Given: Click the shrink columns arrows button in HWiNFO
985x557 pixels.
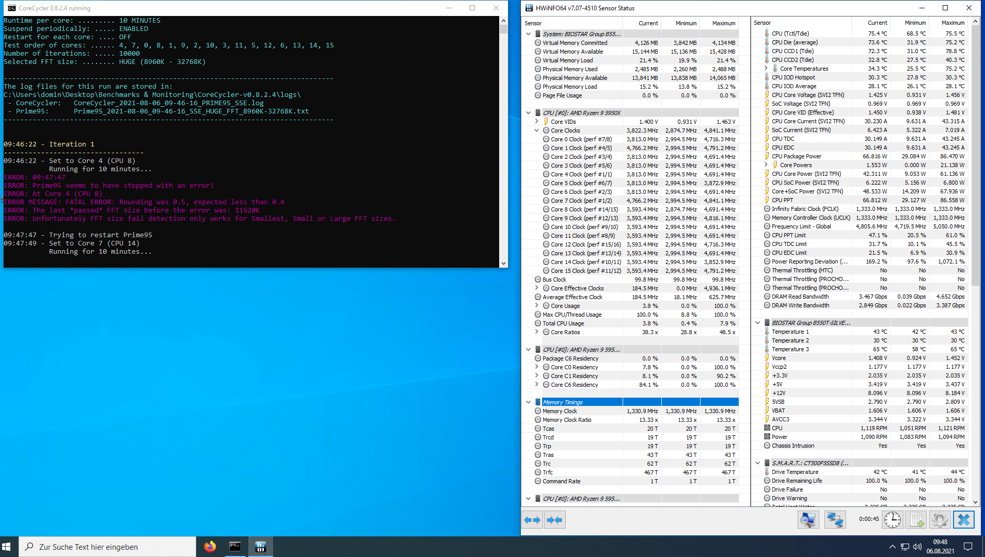Looking at the screenshot, I should [555, 520].
